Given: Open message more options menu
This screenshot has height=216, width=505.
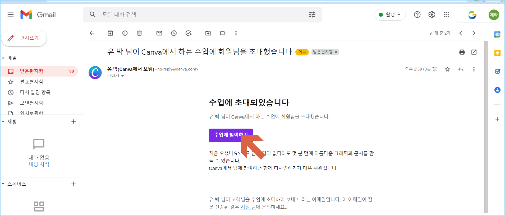Looking at the screenshot, I should pyautogui.click(x=474, y=69).
